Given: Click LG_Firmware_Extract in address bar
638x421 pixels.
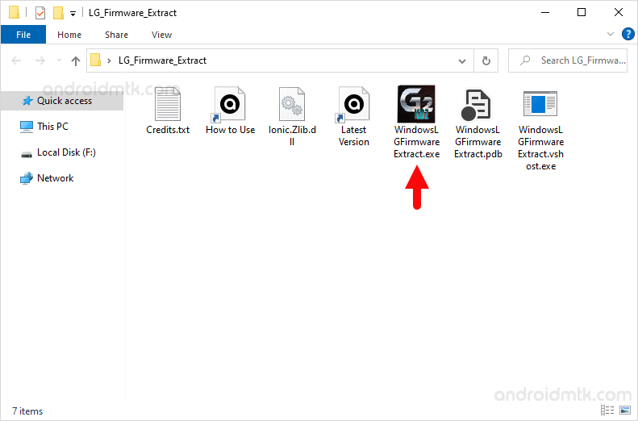Looking at the screenshot, I should click(162, 60).
